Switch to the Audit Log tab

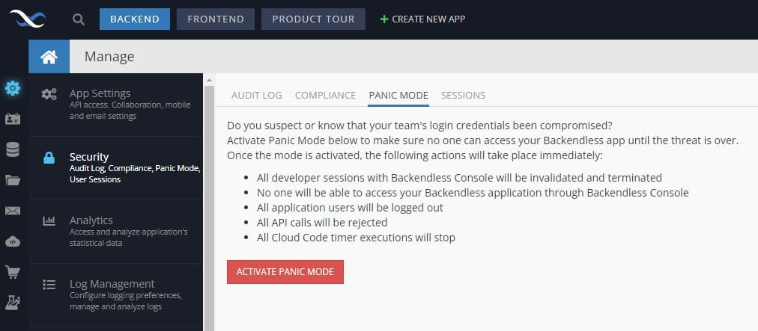coord(257,95)
